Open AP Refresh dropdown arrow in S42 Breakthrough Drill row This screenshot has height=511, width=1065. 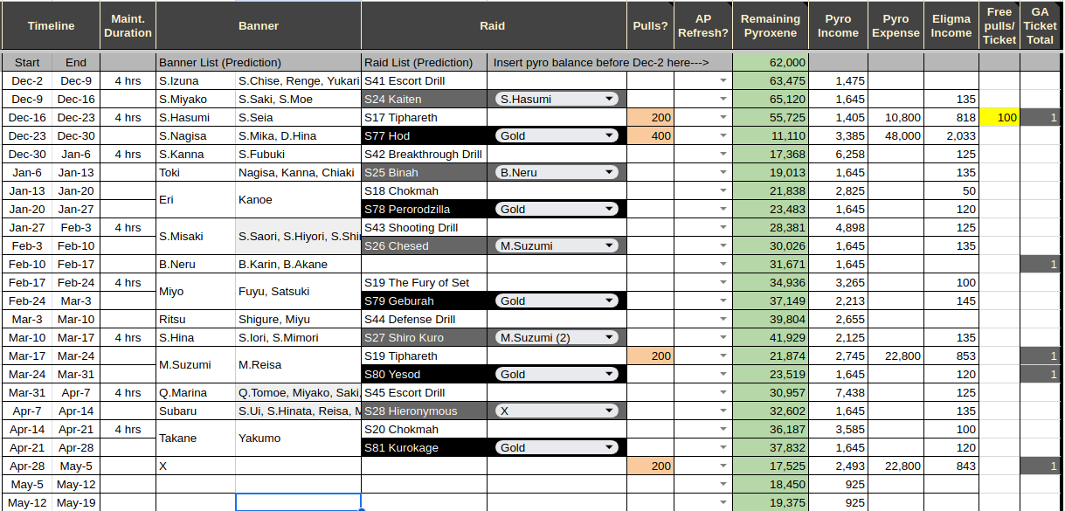point(723,154)
